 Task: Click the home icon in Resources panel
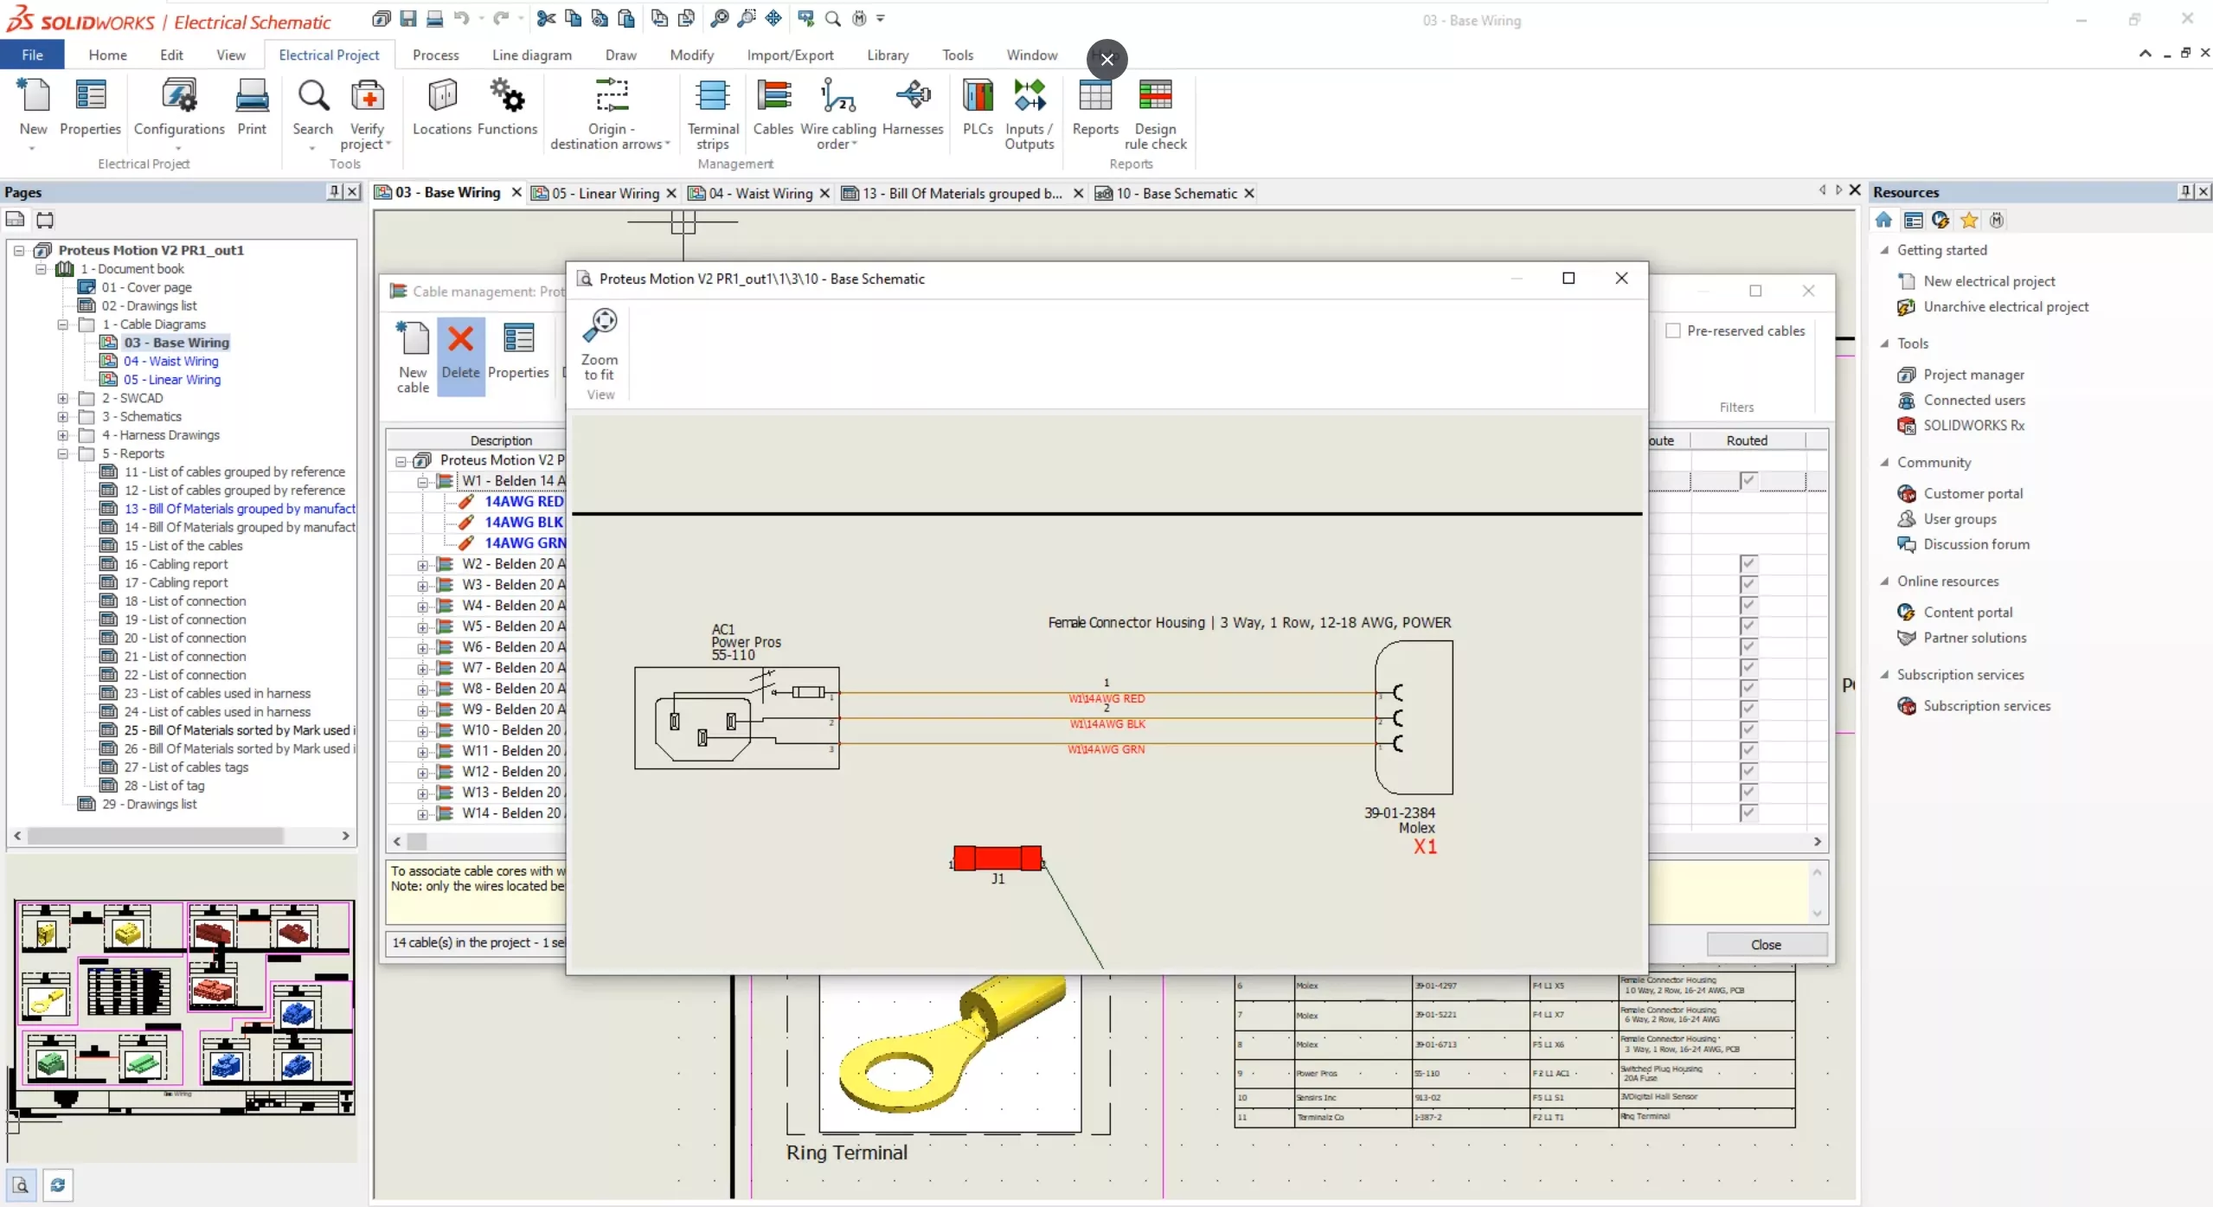1883,220
